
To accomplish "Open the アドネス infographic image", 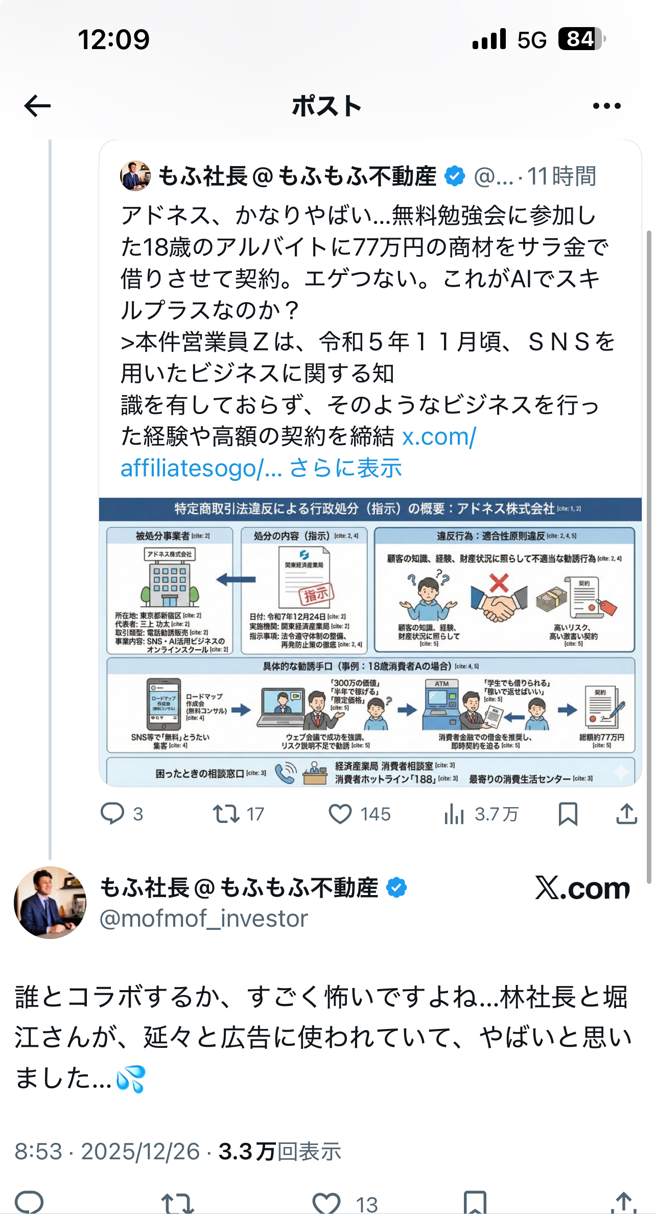I will pyautogui.click(x=370, y=642).
